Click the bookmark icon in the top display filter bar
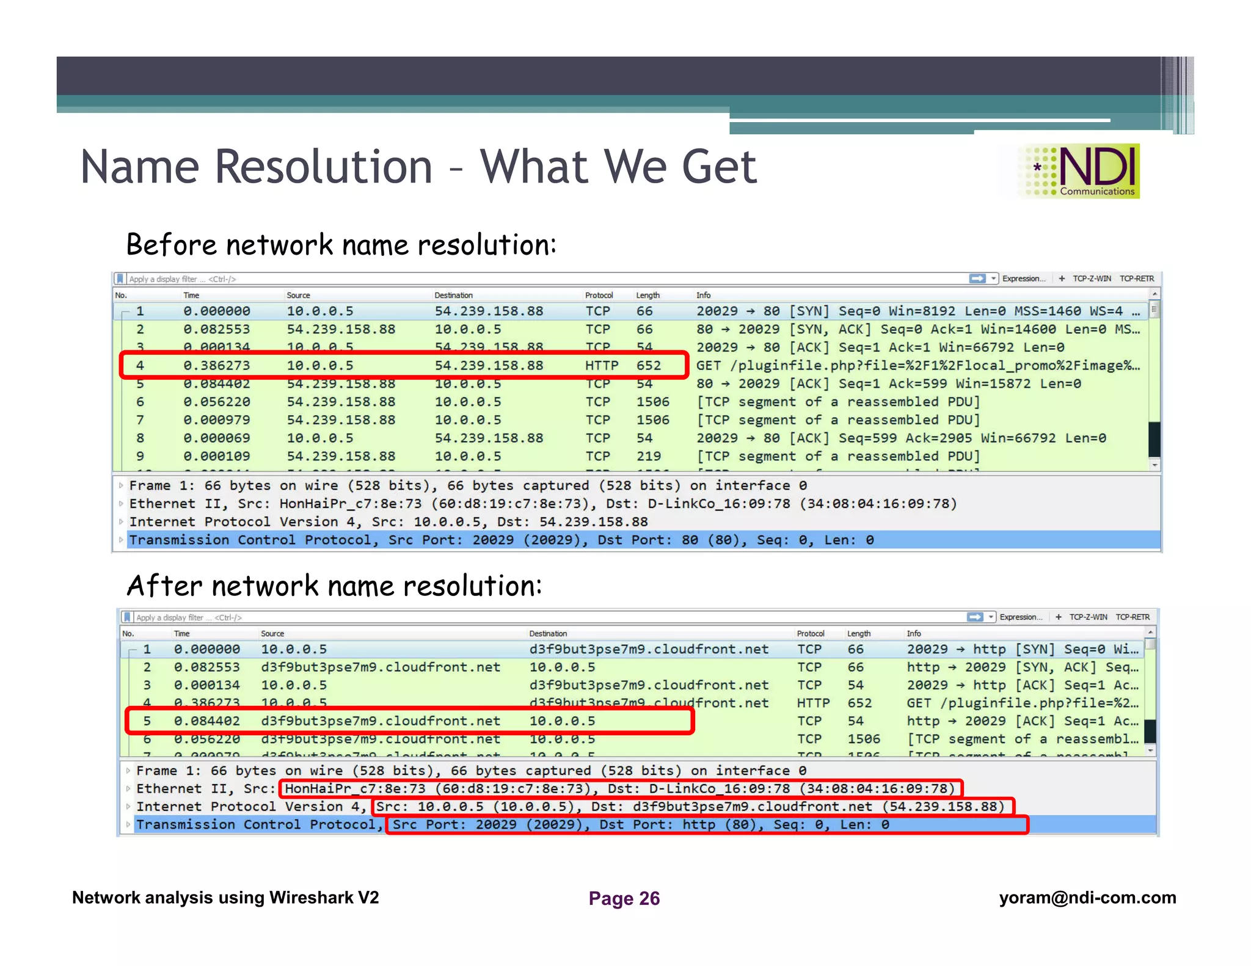This screenshot has height=966, width=1251. pyautogui.click(x=120, y=278)
